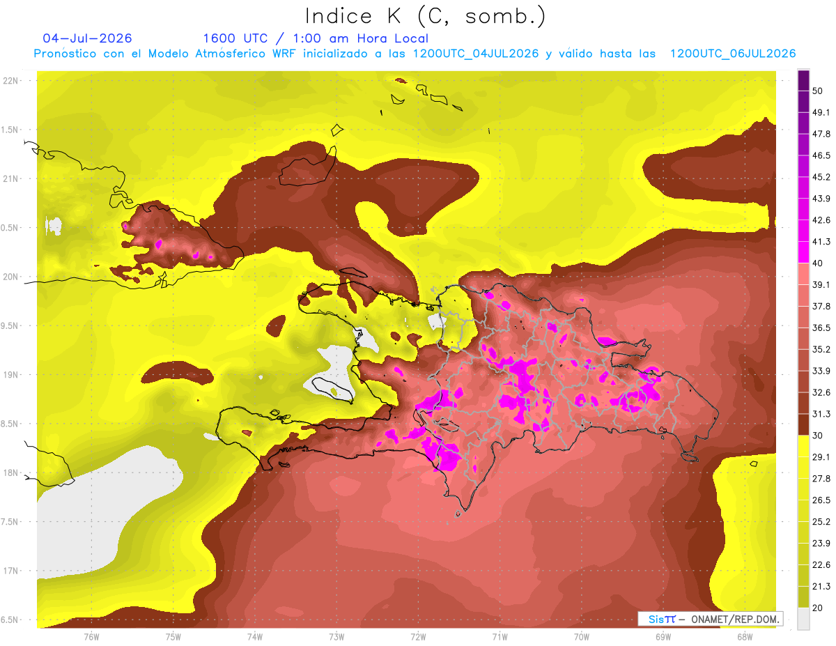The width and height of the screenshot is (836, 646).
Task: Click the colorbar value "47.8"
Action: (x=821, y=134)
